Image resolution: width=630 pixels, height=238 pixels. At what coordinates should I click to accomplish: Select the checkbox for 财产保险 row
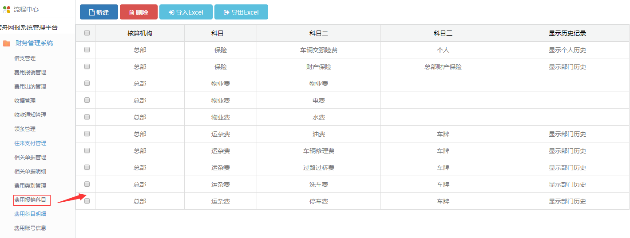[x=87, y=66]
